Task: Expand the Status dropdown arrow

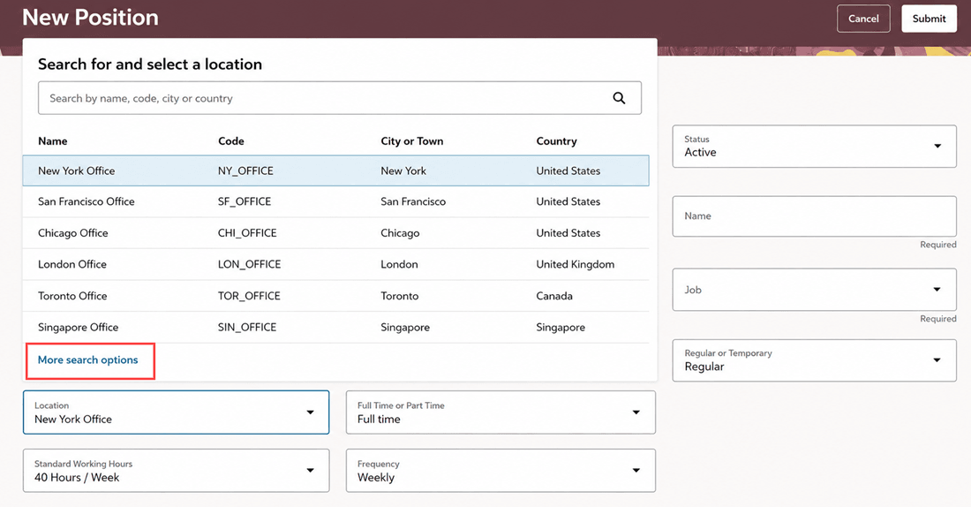Action: coord(937,147)
